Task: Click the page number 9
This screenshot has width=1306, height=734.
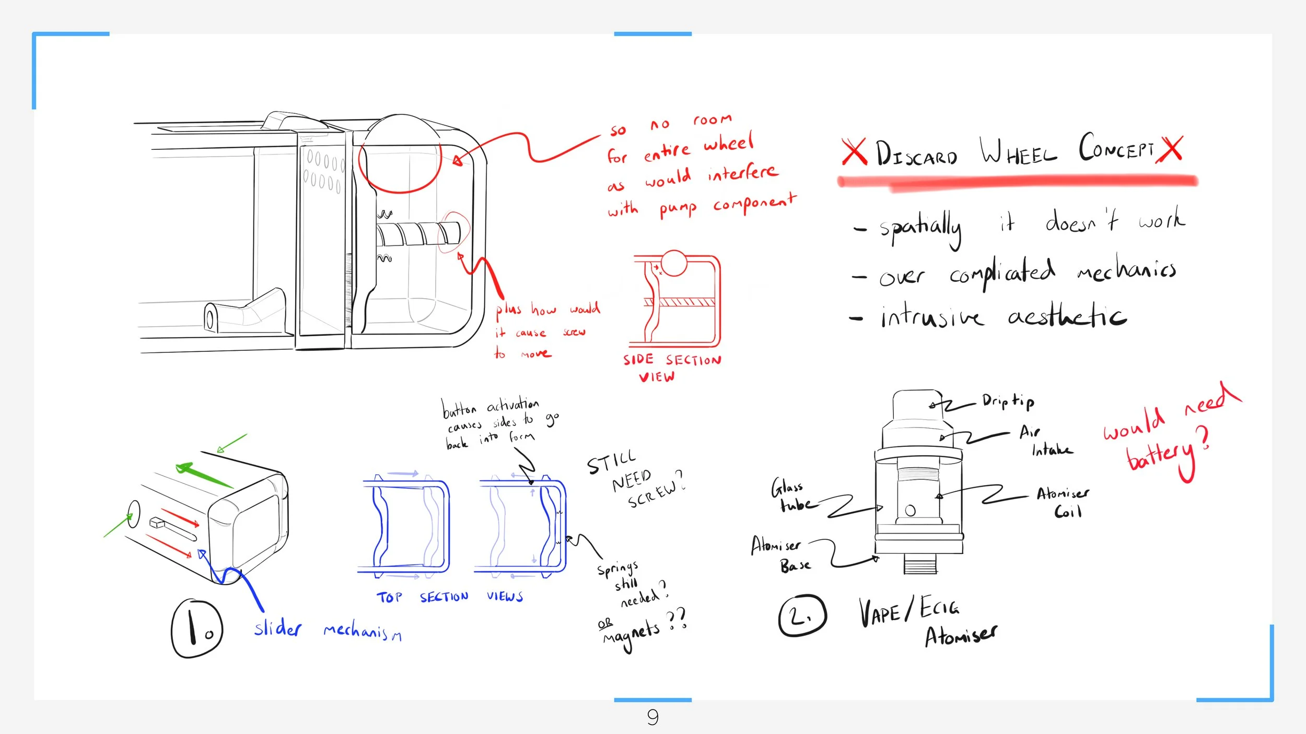Action: [652, 717]
